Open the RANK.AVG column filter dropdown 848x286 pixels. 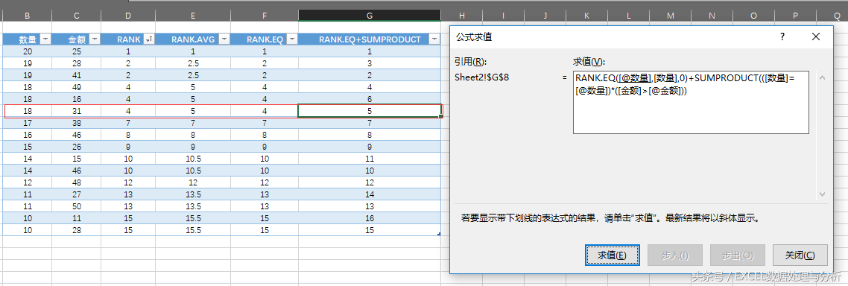pyautogui.click(x=224, y=39)
